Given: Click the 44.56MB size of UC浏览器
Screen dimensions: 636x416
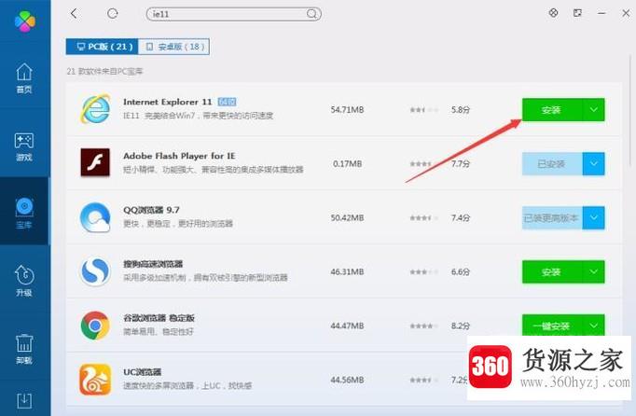Looking at the screenshot, I should (347, 380).
